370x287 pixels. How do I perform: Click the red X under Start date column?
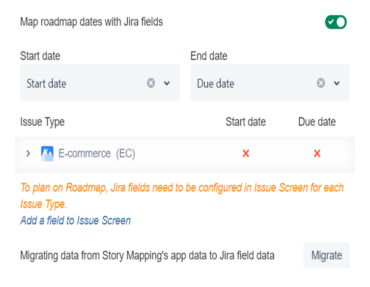246,154
